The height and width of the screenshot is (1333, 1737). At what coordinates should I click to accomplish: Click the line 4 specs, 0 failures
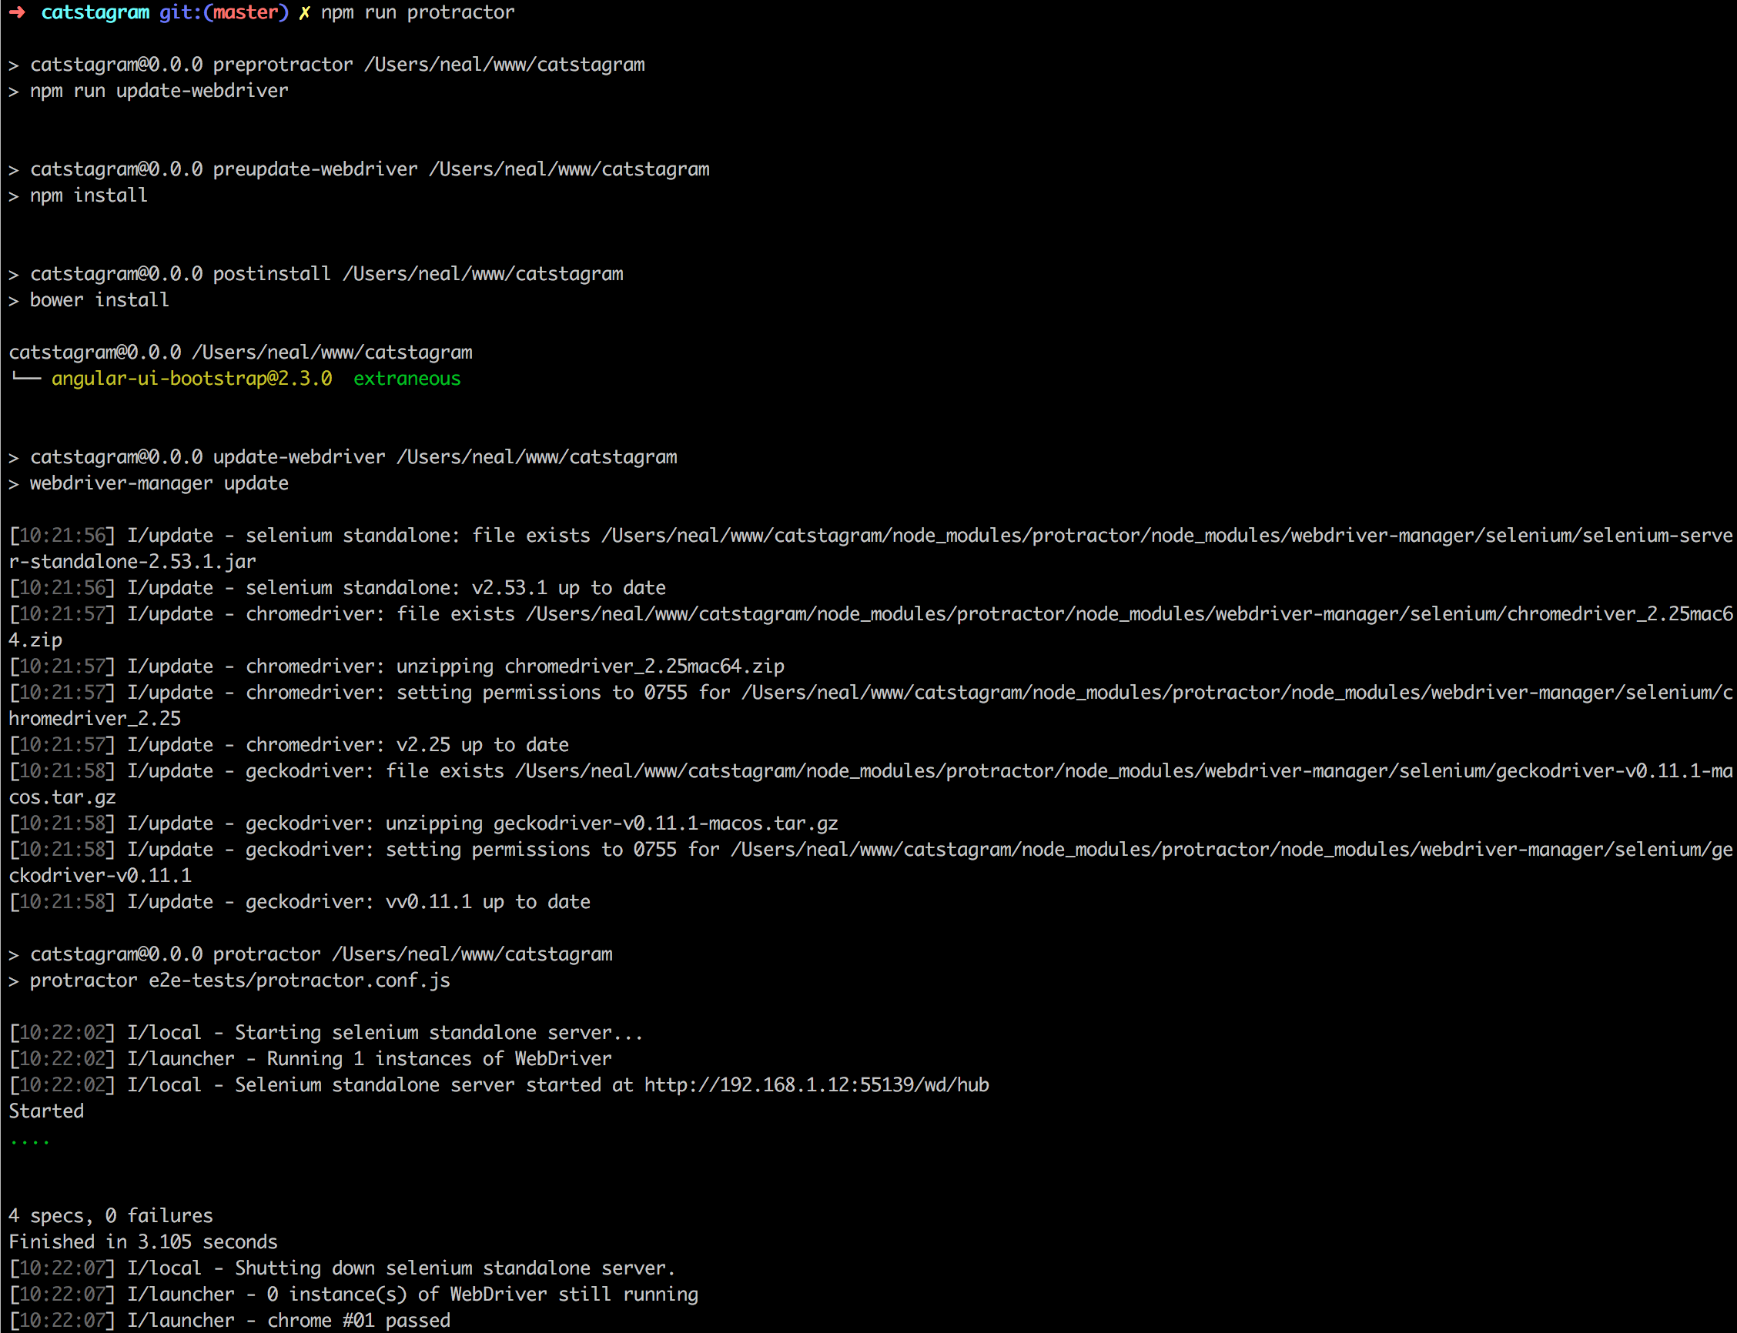(110, 1215)
